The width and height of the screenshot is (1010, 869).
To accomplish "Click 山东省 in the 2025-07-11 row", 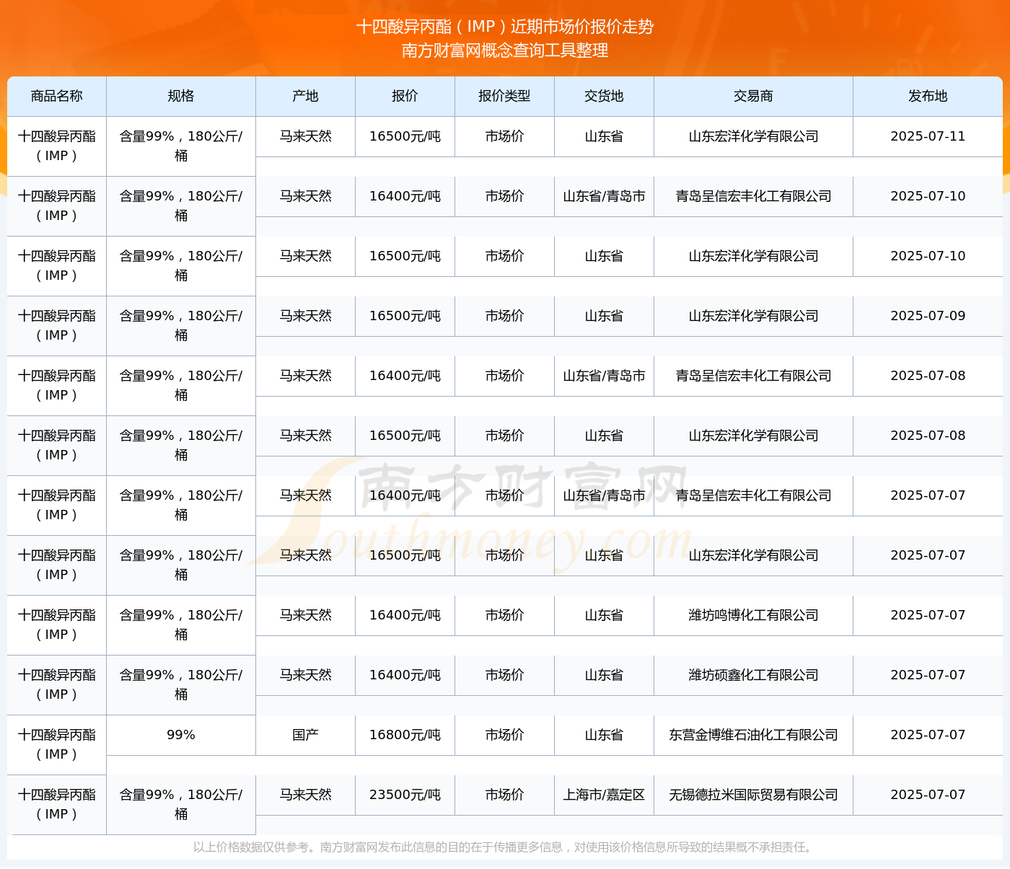I will pyautogui.click(x=605, y=136).
